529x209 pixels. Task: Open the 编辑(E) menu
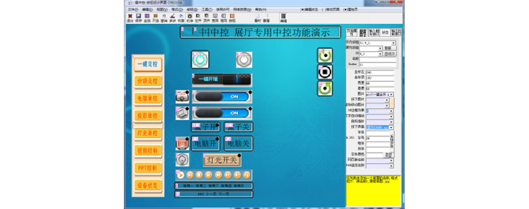(x=147, y=9)
